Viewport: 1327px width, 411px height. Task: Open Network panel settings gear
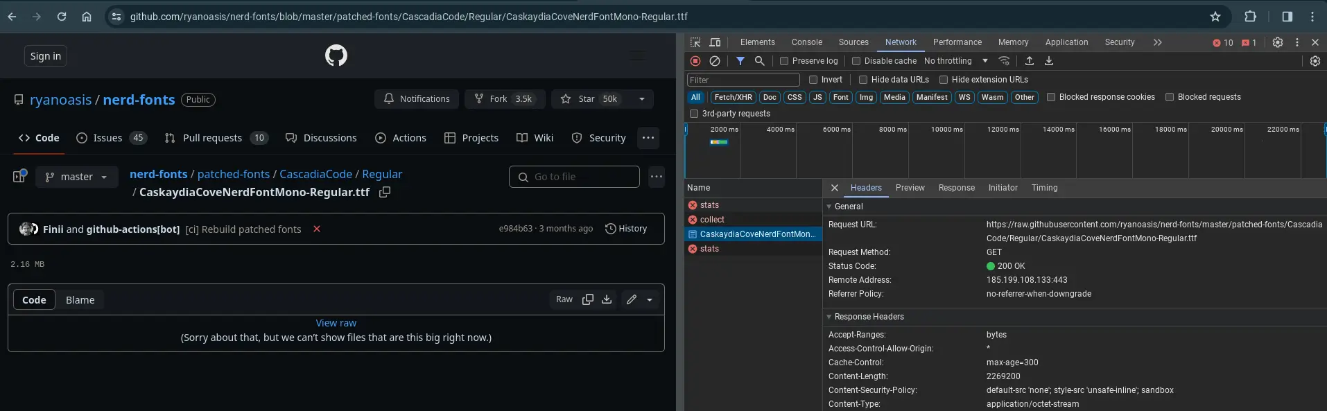coord(1315,61)
